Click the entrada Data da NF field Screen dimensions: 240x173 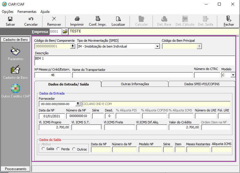tap(52, 116)
